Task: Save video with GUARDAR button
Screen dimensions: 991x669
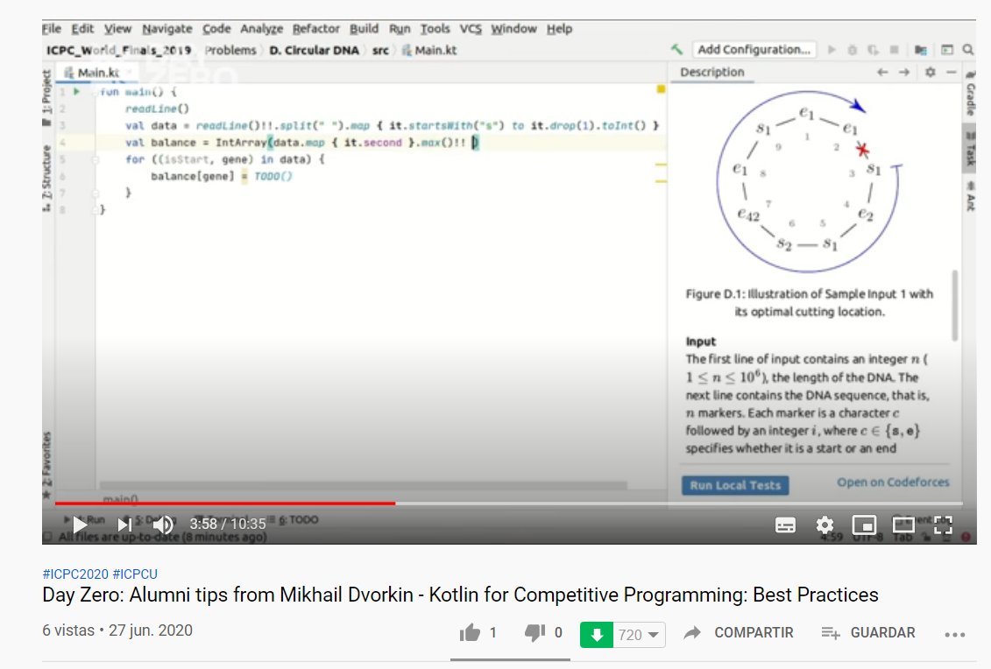Action: [x=868, y=632]
